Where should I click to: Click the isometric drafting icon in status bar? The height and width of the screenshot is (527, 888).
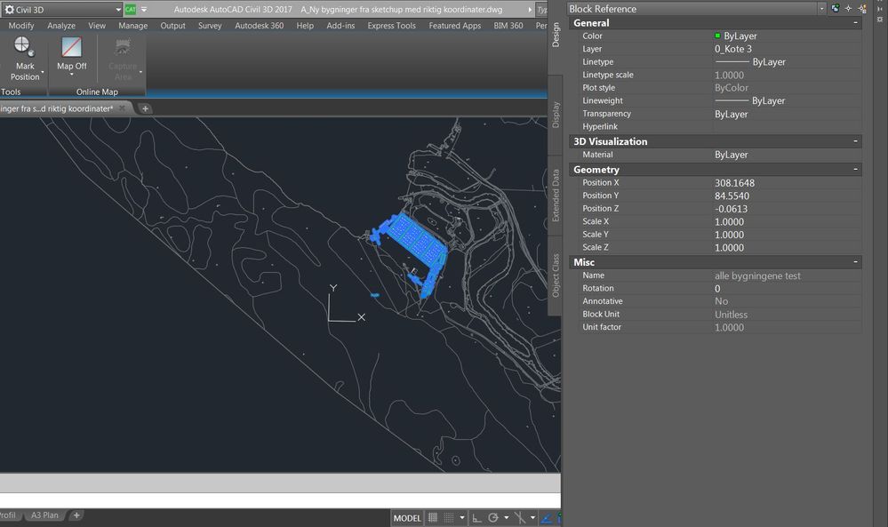point(519,518)
